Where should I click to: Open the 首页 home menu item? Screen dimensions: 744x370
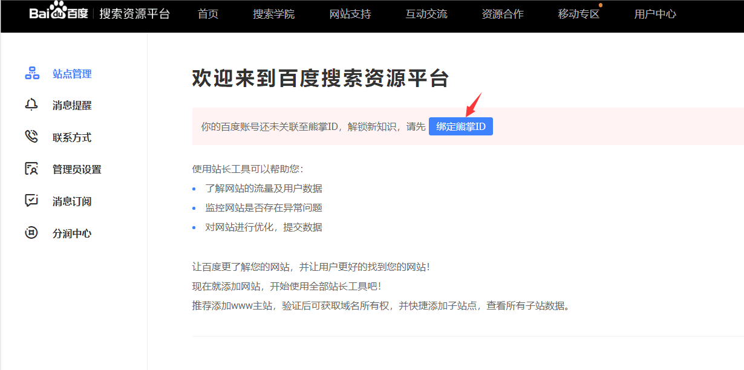(207, 14)
